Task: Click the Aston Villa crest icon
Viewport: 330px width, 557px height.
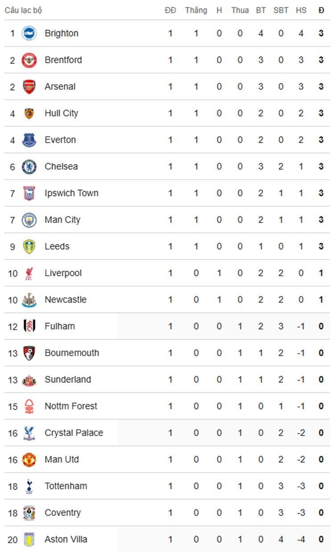Action: click(x=29, y=539)
